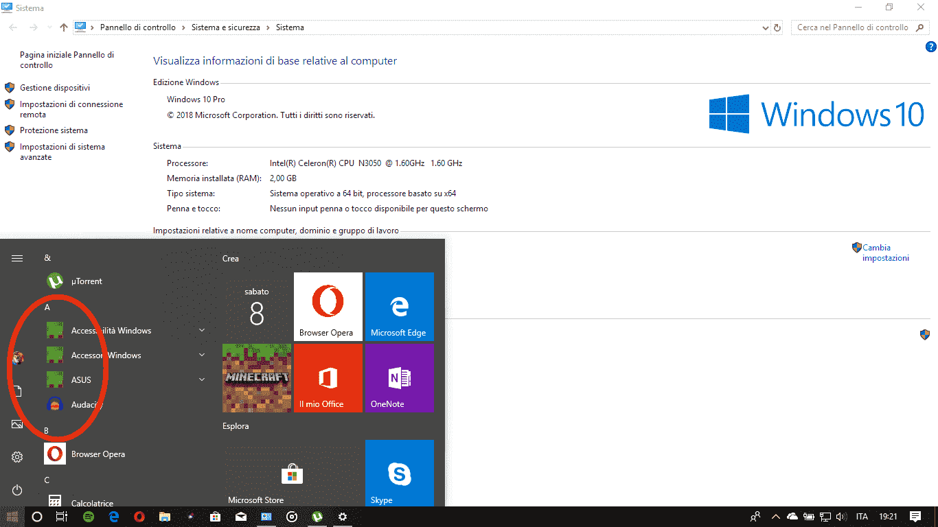Launch the Skype tile

point(399,474)
